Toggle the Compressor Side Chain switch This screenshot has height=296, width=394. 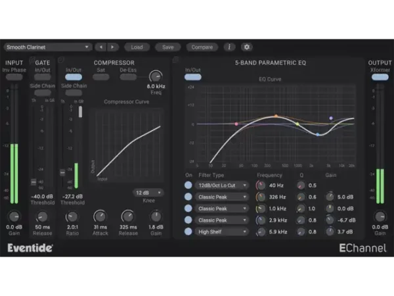(x=74, y=93)
